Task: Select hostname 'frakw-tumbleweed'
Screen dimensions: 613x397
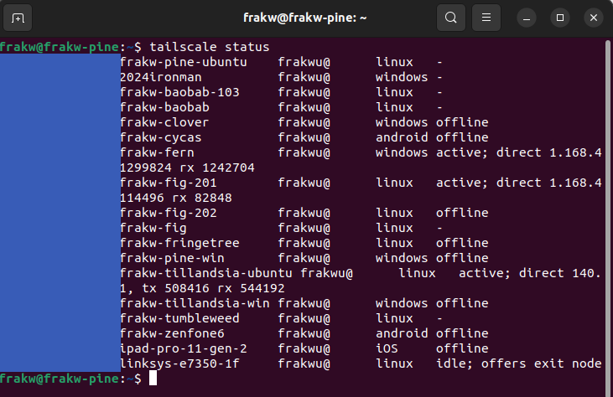Action: [179, 318]
